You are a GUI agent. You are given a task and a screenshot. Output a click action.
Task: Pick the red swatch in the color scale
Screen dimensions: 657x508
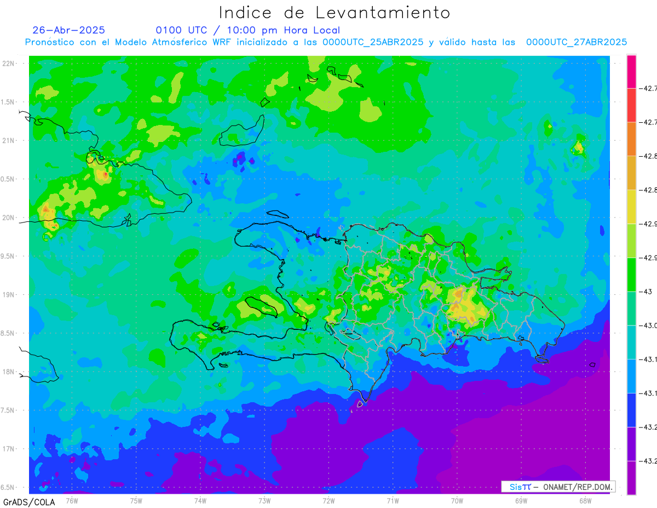click(631, 105)
